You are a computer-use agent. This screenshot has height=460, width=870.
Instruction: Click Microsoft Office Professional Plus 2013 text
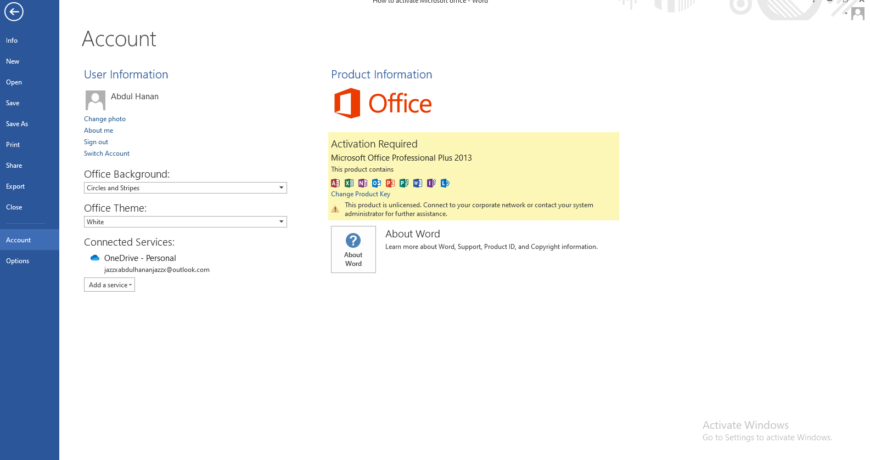tap(401, 158)
